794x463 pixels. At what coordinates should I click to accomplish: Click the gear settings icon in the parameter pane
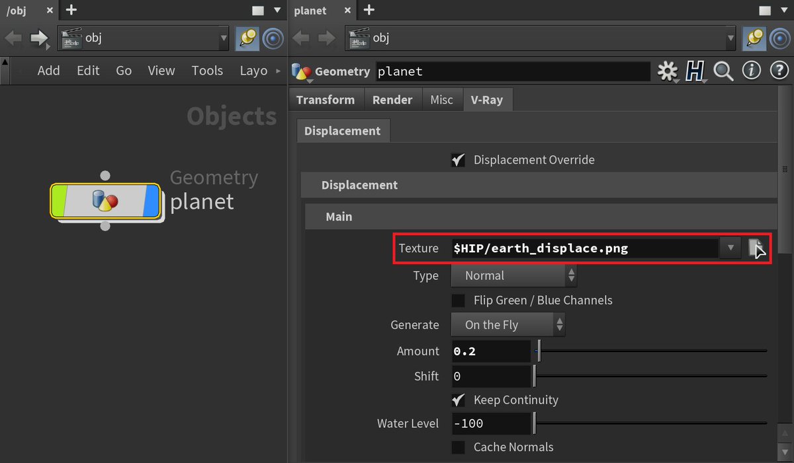(668, 71)
